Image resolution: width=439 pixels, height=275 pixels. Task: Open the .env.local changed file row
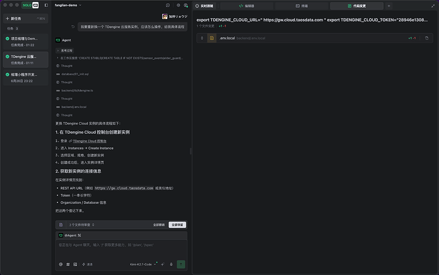(x=315, y=38)
